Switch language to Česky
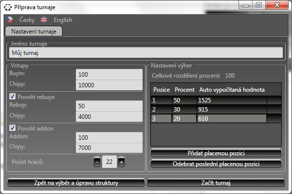 point(27,20)
